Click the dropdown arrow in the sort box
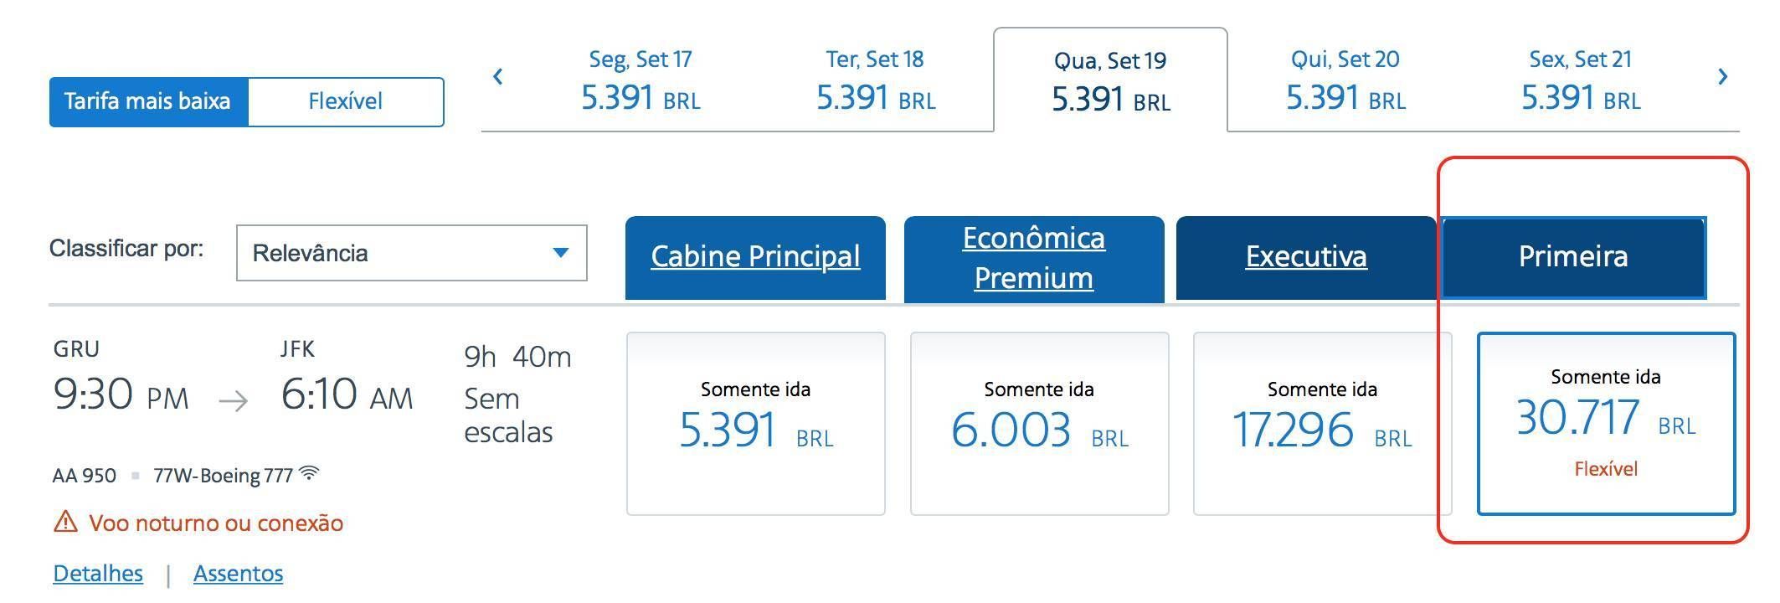 pos(561,252)
